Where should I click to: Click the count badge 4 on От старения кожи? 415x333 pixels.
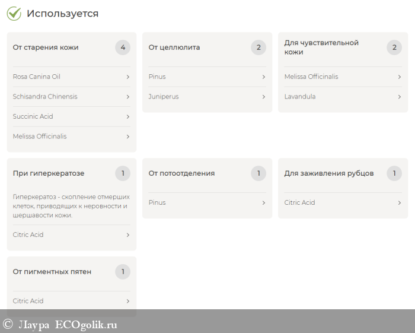[x=123, y=47]
